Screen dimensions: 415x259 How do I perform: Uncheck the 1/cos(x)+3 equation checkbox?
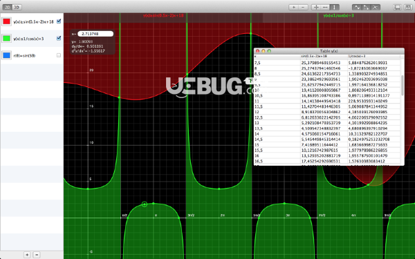[x=59, y=38]
